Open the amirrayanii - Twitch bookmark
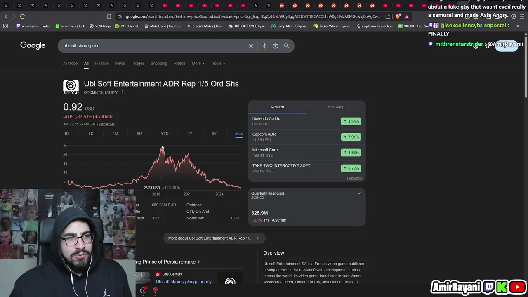Screen dimensions: 528x297 pyautogui.click(x=33, y=26)
